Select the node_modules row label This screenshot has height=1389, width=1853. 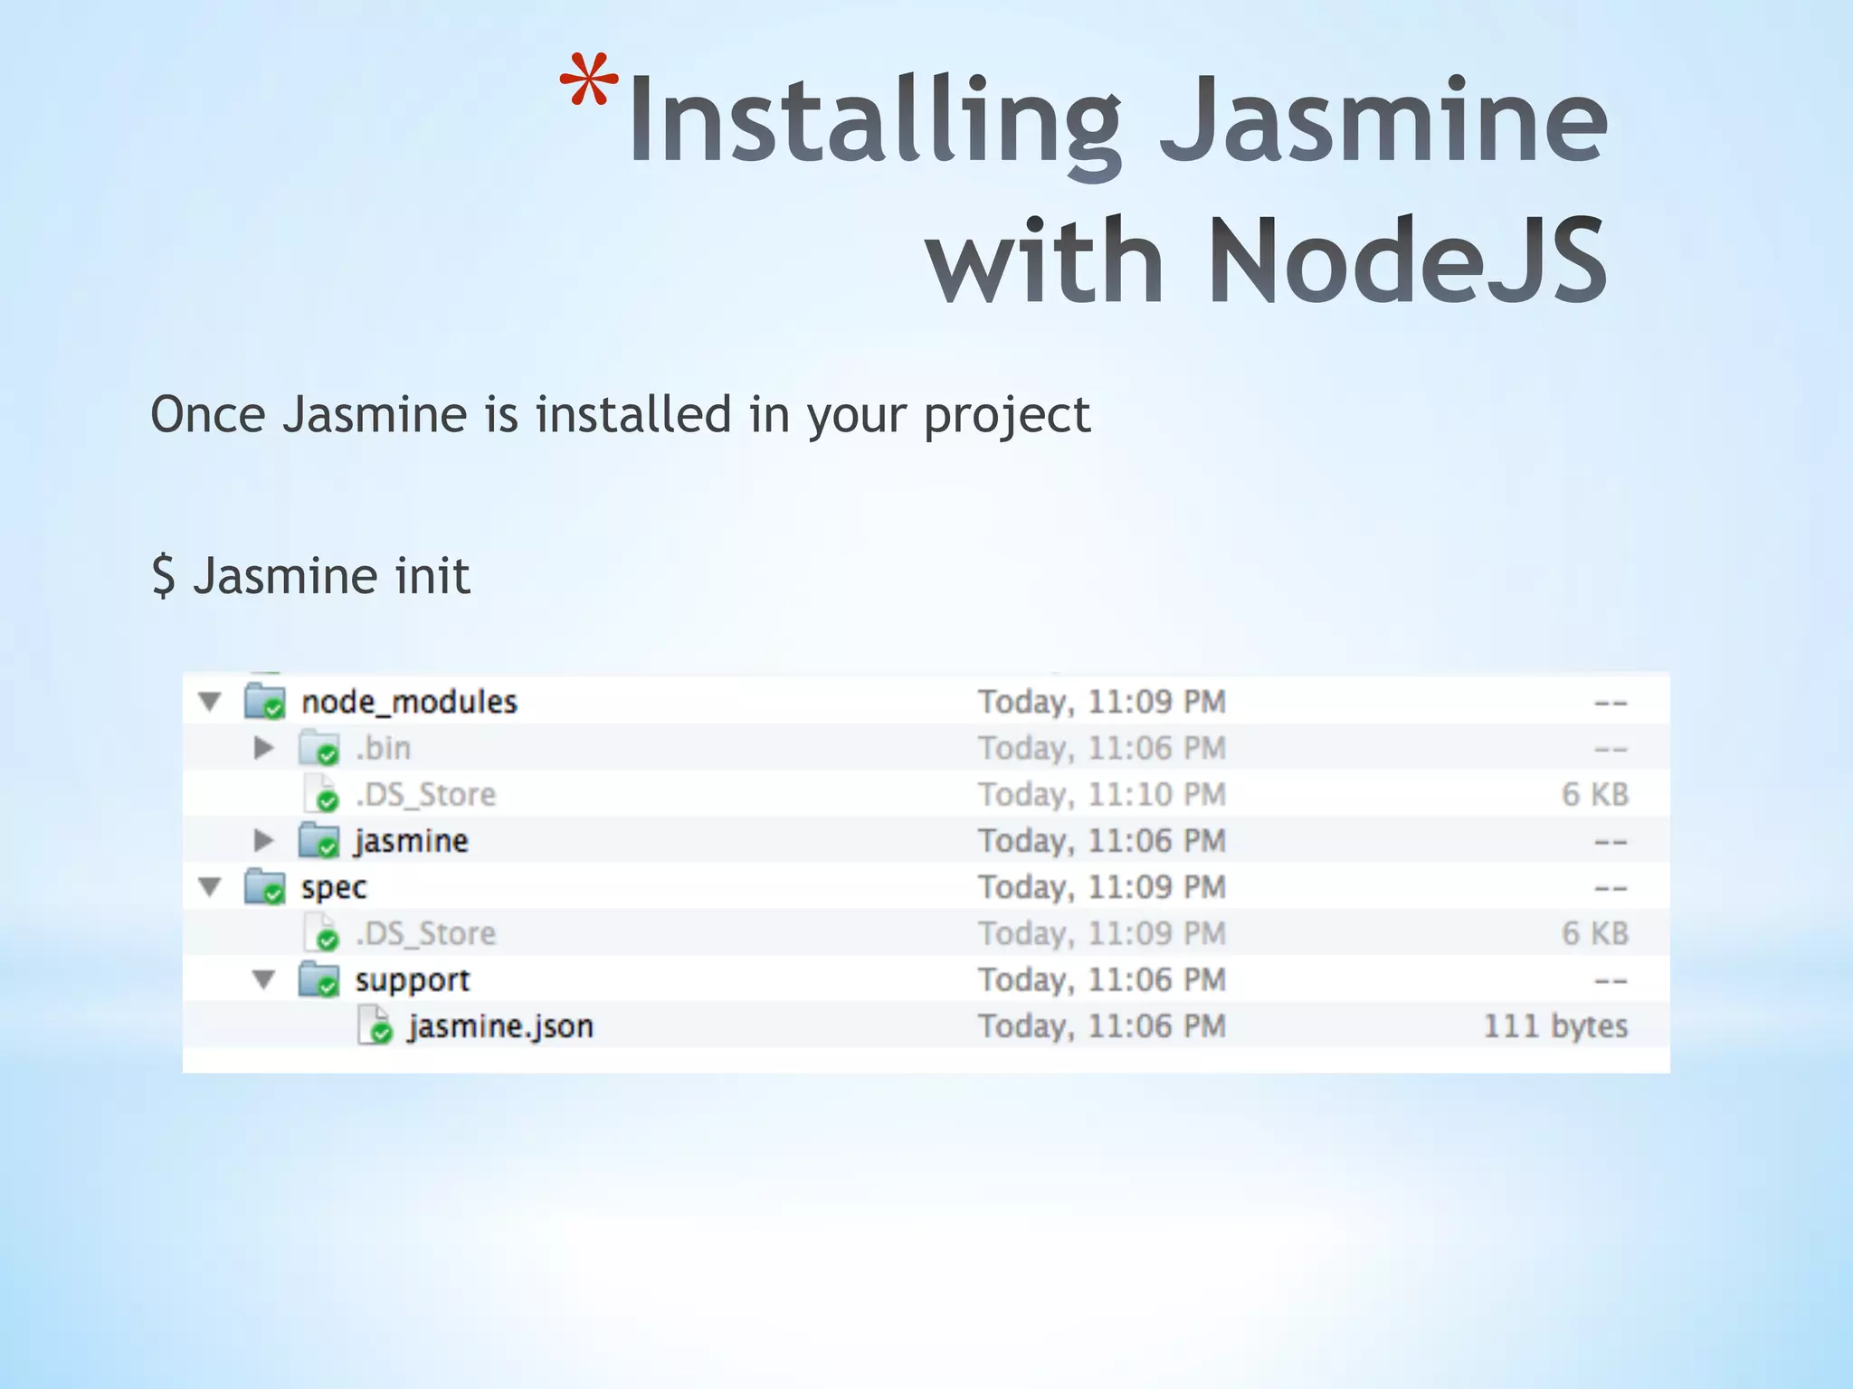[409, 702]
